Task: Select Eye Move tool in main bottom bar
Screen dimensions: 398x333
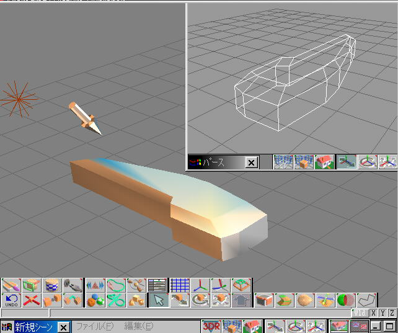Action: [276, 326]
